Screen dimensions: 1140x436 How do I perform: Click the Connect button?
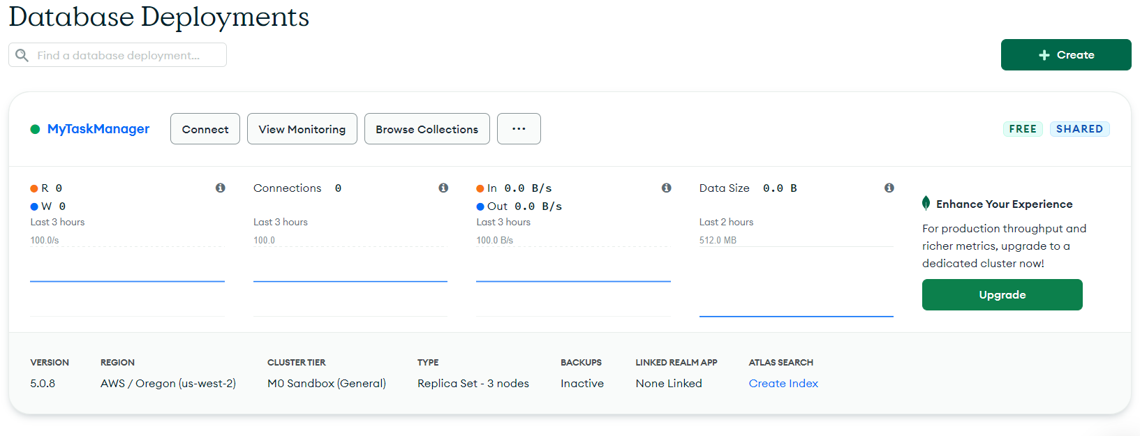(205, 129)
